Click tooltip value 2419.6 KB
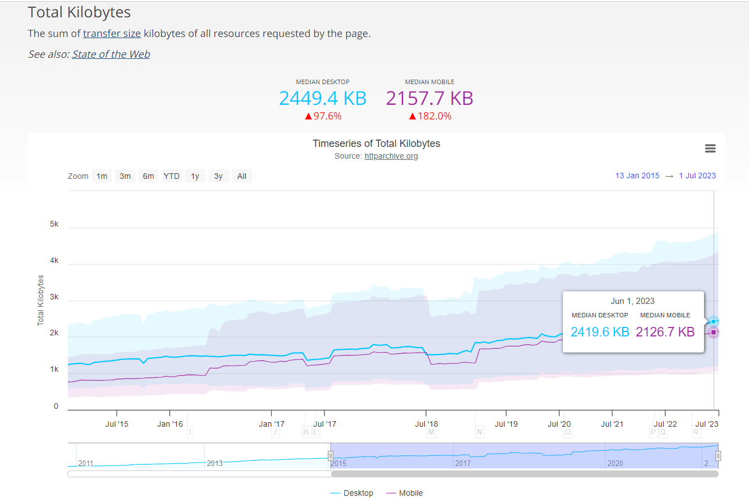Screen dimensions: 749x503 pos(600,332)
